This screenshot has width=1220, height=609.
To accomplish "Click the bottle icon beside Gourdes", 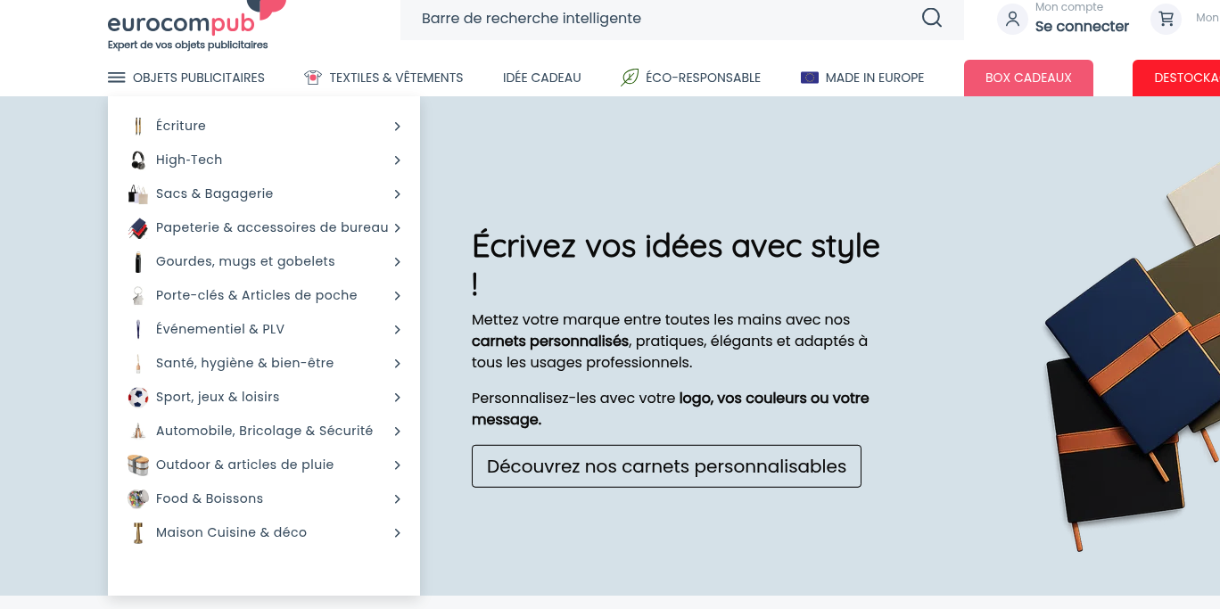I will [137, 262].
